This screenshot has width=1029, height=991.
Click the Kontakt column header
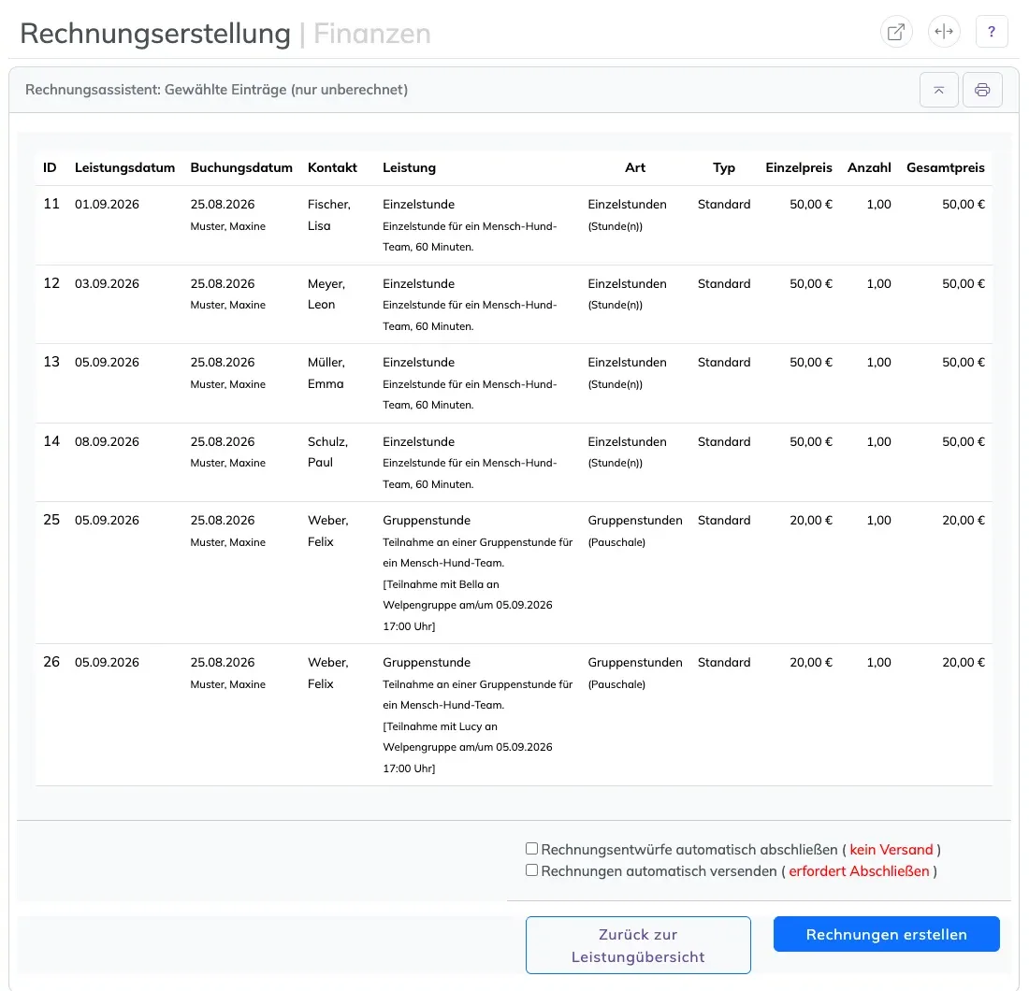332,168
